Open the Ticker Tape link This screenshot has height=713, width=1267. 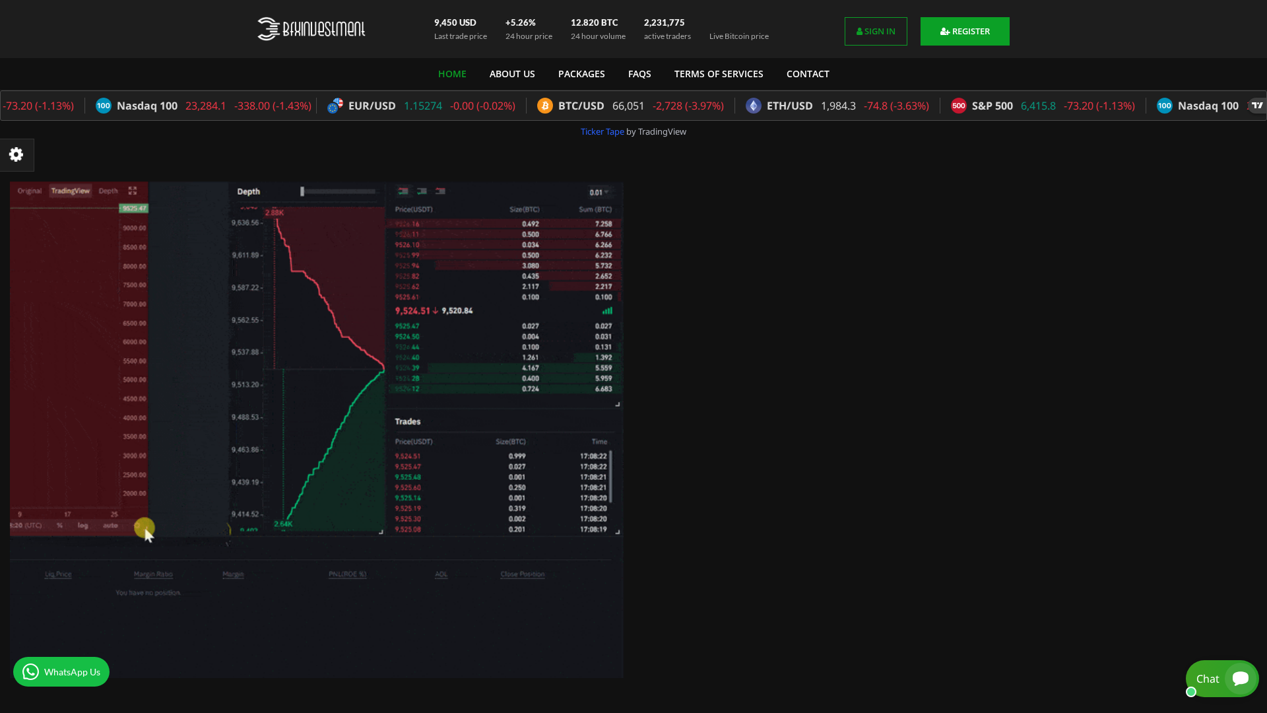point(602,131)
